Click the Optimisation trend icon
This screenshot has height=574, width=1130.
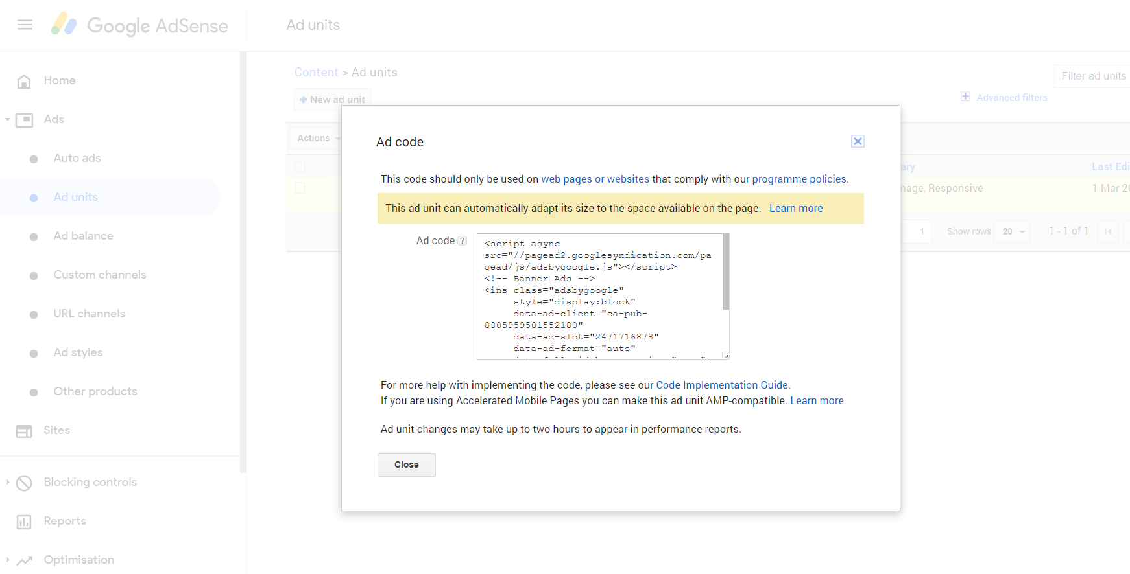24,560
